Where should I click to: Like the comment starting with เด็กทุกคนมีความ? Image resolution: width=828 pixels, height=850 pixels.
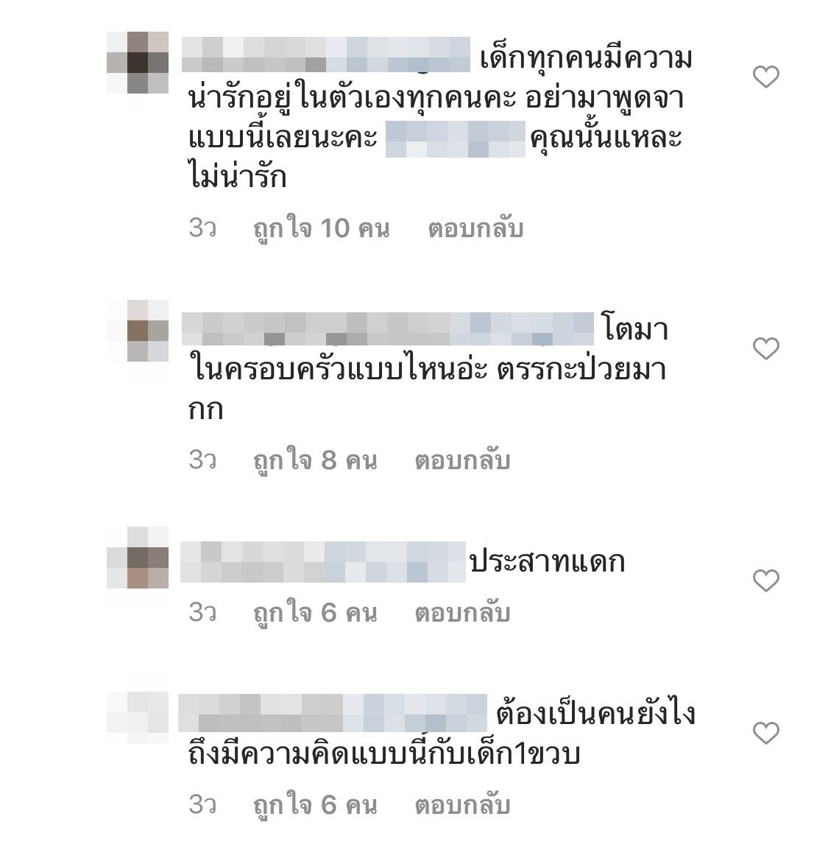[x=765, y=77]
